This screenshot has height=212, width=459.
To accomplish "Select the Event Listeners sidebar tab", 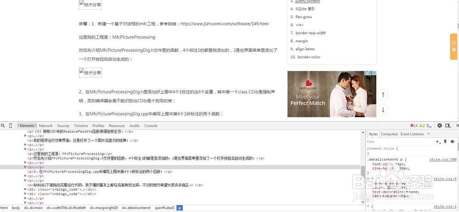I will pos(412,134).
